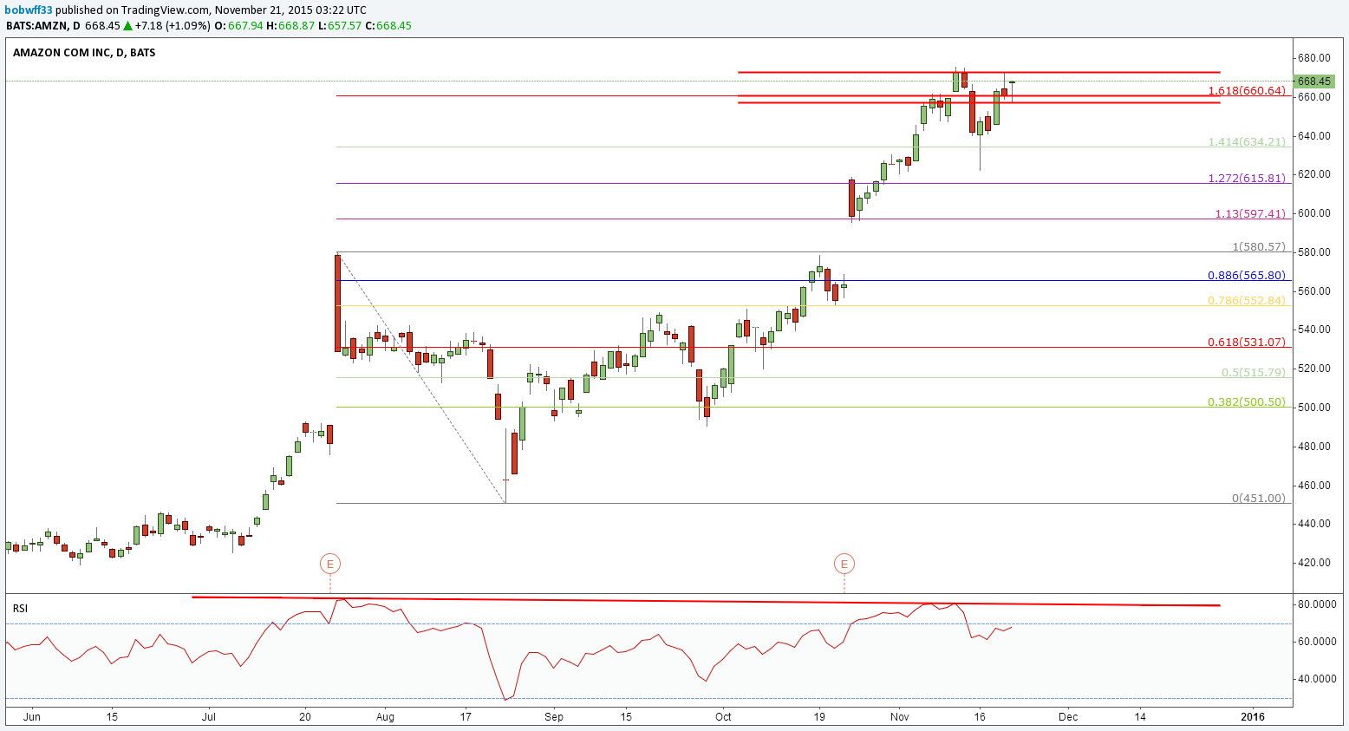Click the Aug date axis label
1349x731 pixels.
click(385, 717)
